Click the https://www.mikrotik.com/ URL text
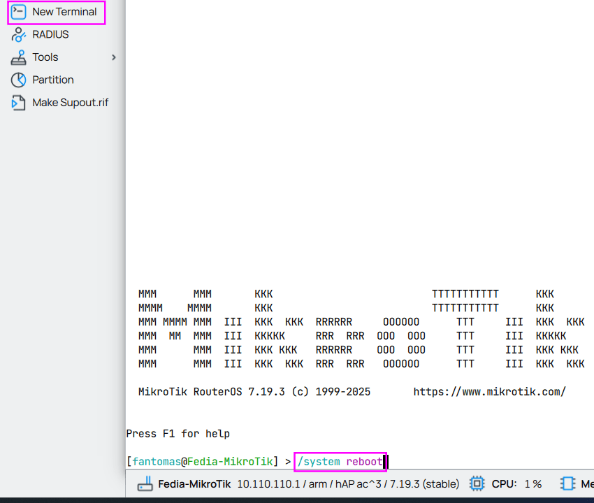 click(x=489, y=392)
